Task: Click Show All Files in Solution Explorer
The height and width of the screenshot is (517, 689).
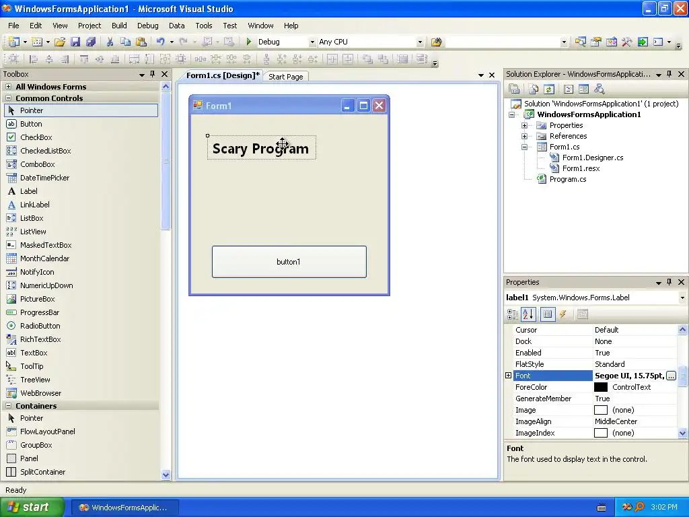Action: click(534, 90)
